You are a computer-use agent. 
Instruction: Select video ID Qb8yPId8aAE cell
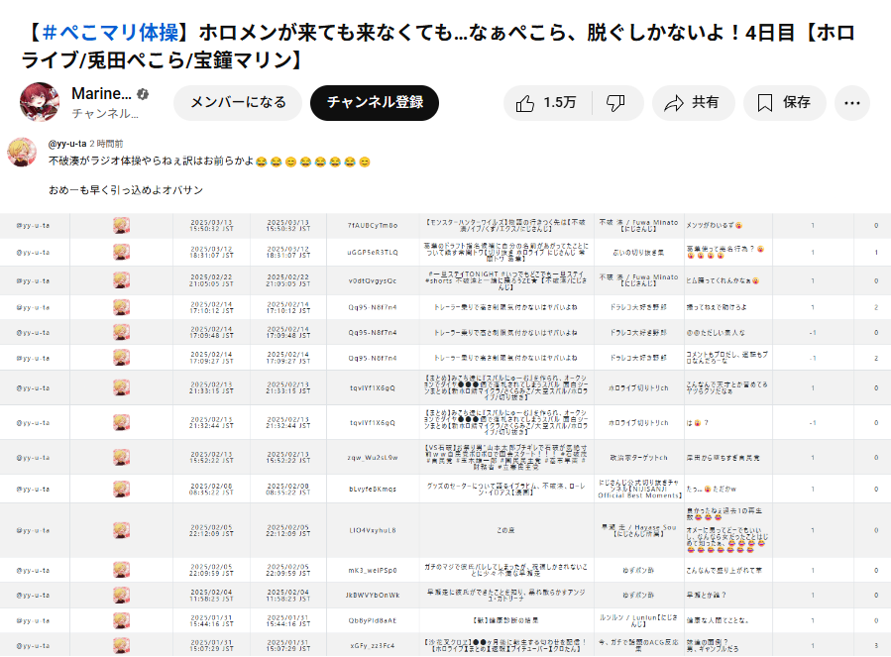(x=373, y=620)
